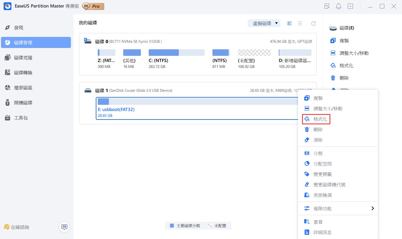Open 磁碟克隆 in the sidebar
This screenshot has width=402, height=239.
[x=23, y=58]
